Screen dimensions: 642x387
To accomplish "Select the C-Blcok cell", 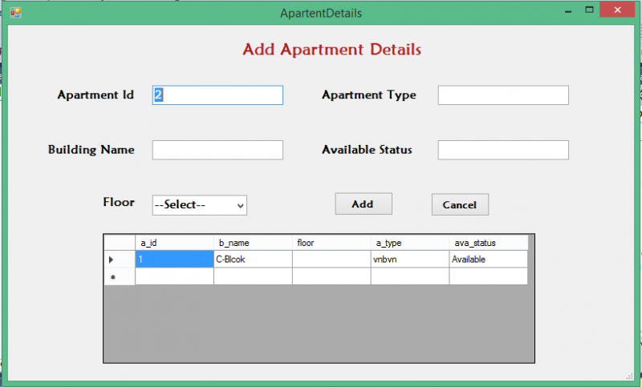I will coord(253,260).
